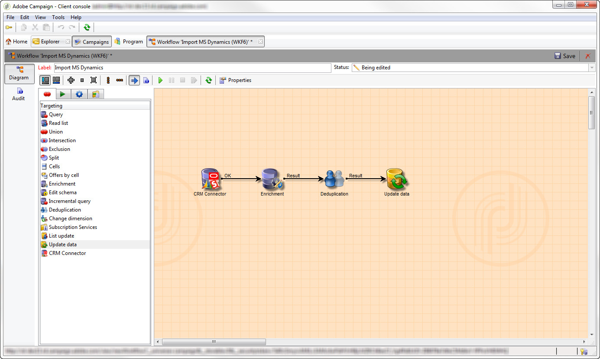Click the blue info document icon in the workflow toolbar
600x359 pixels.
point(146,80)
